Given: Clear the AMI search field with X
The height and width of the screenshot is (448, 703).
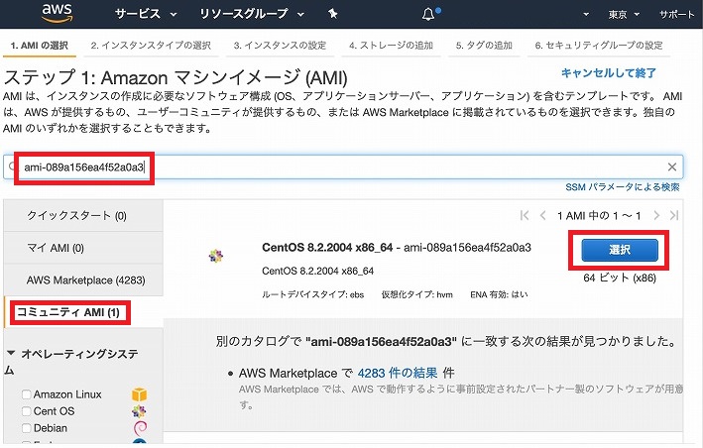Looking at the screenshot, I should coord(671,168).
